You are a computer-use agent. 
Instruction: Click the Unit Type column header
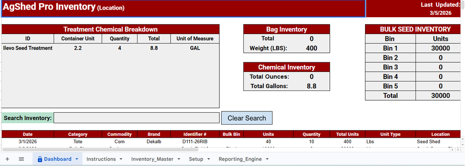pyautogui.click(x=390, y=134)
